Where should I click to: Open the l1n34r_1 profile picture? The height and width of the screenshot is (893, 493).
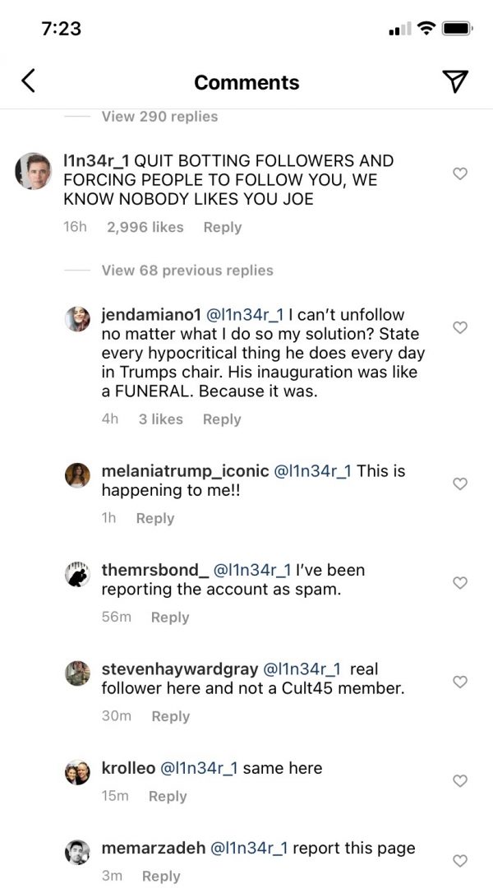(33, 171)
